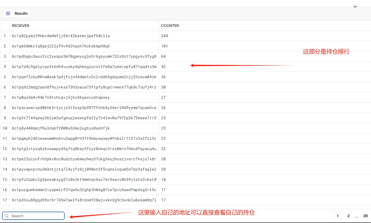Image resolution: width=371 pixels, height=223 pixels.
Task: Select the address starting with bc1ptg2vtyyq6z
Action: coord(84,149)
